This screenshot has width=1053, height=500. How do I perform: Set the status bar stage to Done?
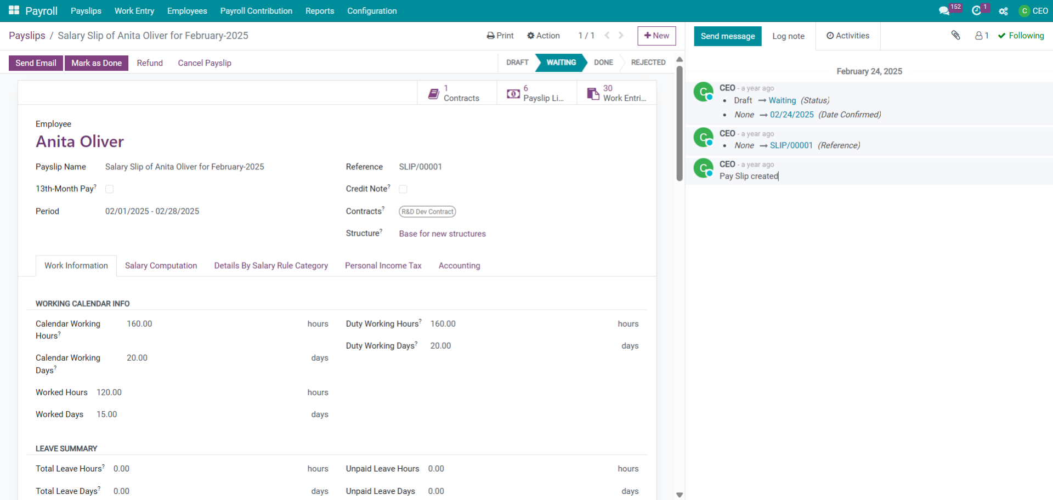(x=603, y=63)
